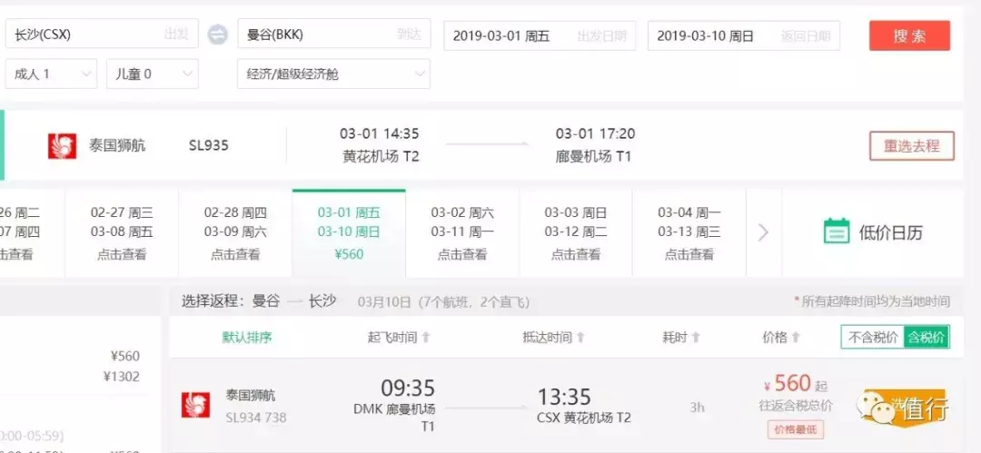Click 03-01 14:35 outbound departure text
Viewport: 981px width, 453px height.
[380, 133]
